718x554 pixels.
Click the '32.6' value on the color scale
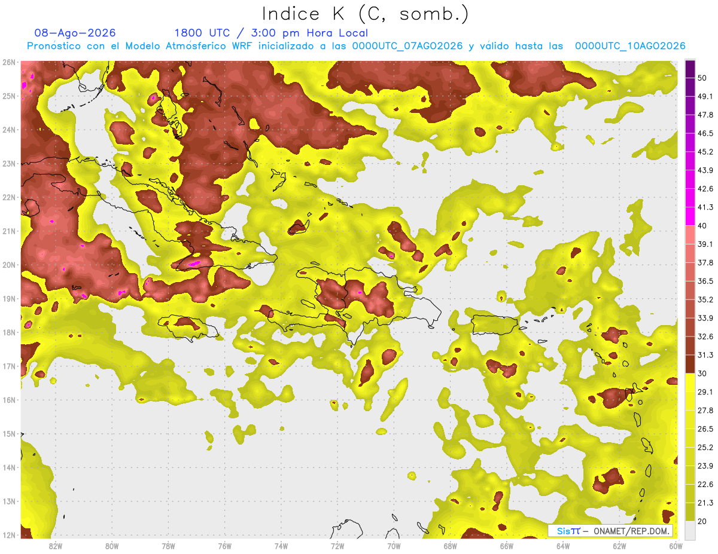[705, 336]
